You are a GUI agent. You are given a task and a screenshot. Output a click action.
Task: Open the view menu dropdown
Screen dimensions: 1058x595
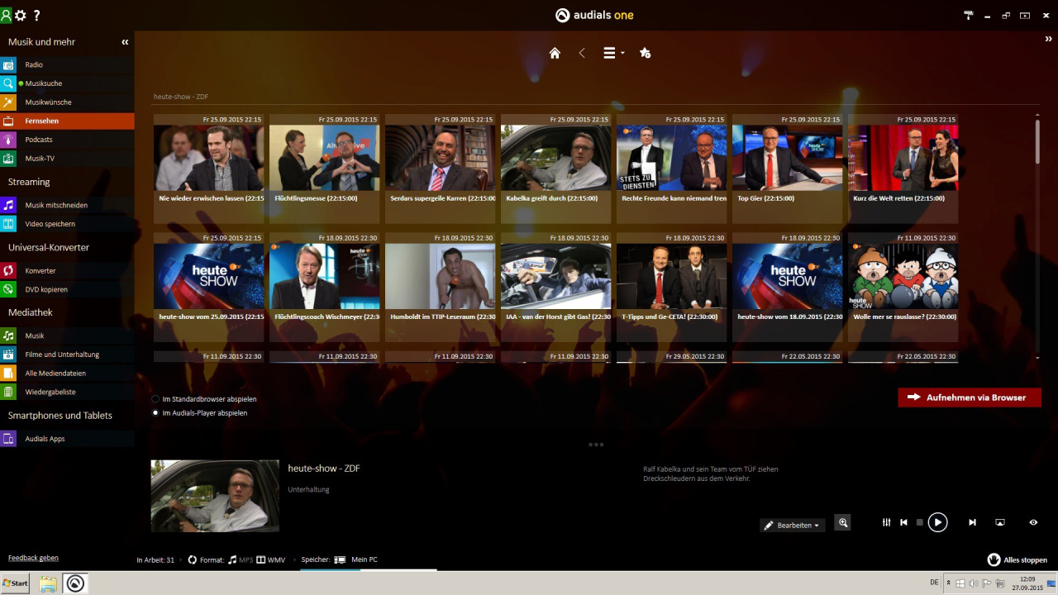613,53
